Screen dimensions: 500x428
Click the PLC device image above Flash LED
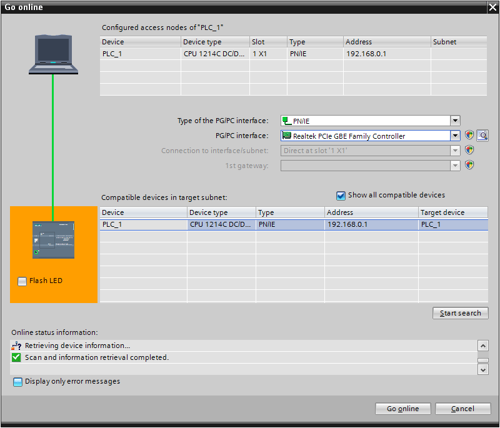(53, 239)
